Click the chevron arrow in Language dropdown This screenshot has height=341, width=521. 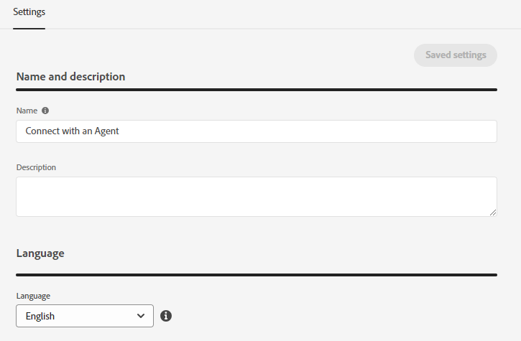tap(141, 316)
